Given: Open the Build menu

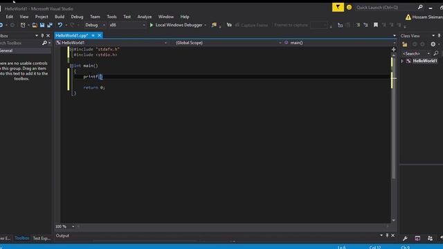Looking at the screenshot, I should coord(60,17).
